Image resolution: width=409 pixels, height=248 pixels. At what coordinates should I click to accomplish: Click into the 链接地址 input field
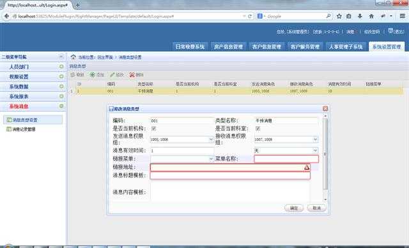(230, 167)
